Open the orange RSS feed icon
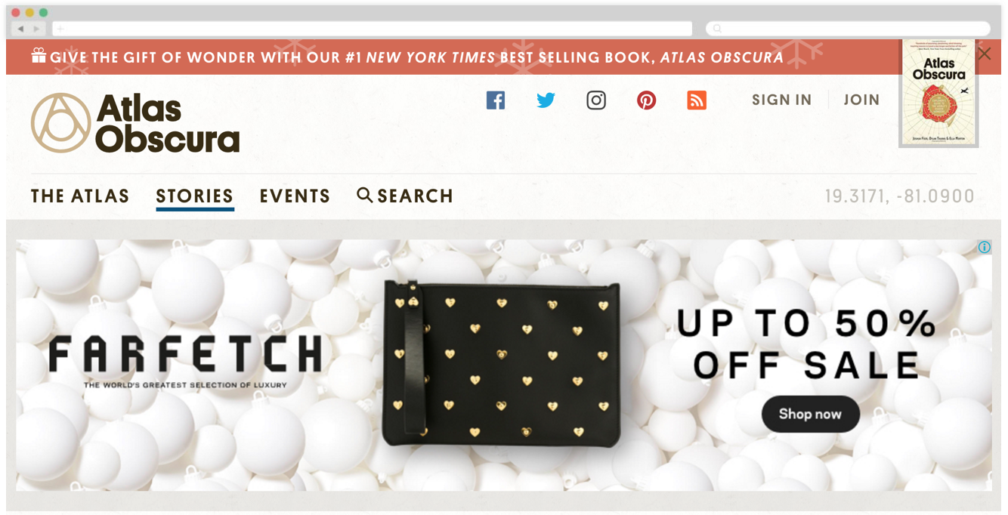 697,100
